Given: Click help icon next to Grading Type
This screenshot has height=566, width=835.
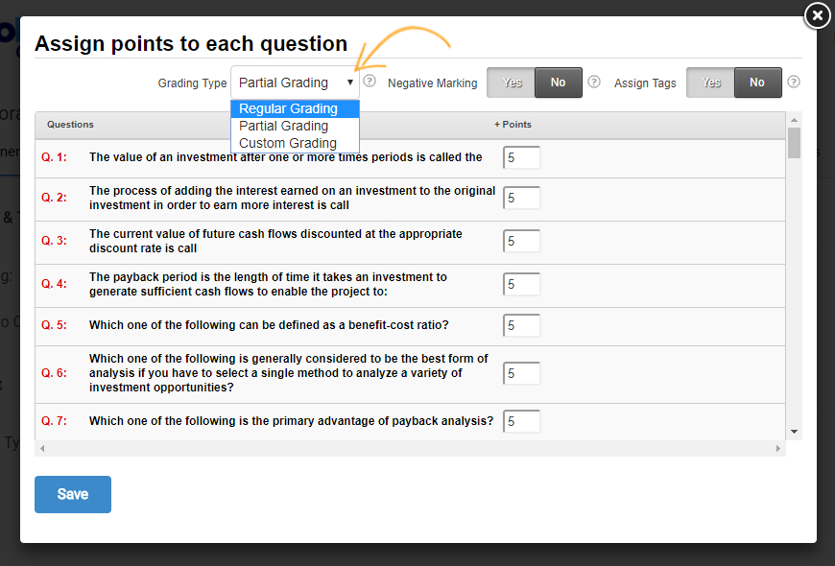Looking at the screenshot, I should pyautogui.click(x=370, y=82).
